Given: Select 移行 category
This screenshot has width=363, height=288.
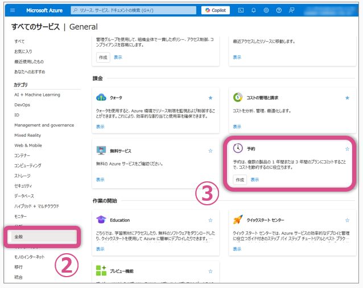Looking at the screenshot, I should point(19,267).
